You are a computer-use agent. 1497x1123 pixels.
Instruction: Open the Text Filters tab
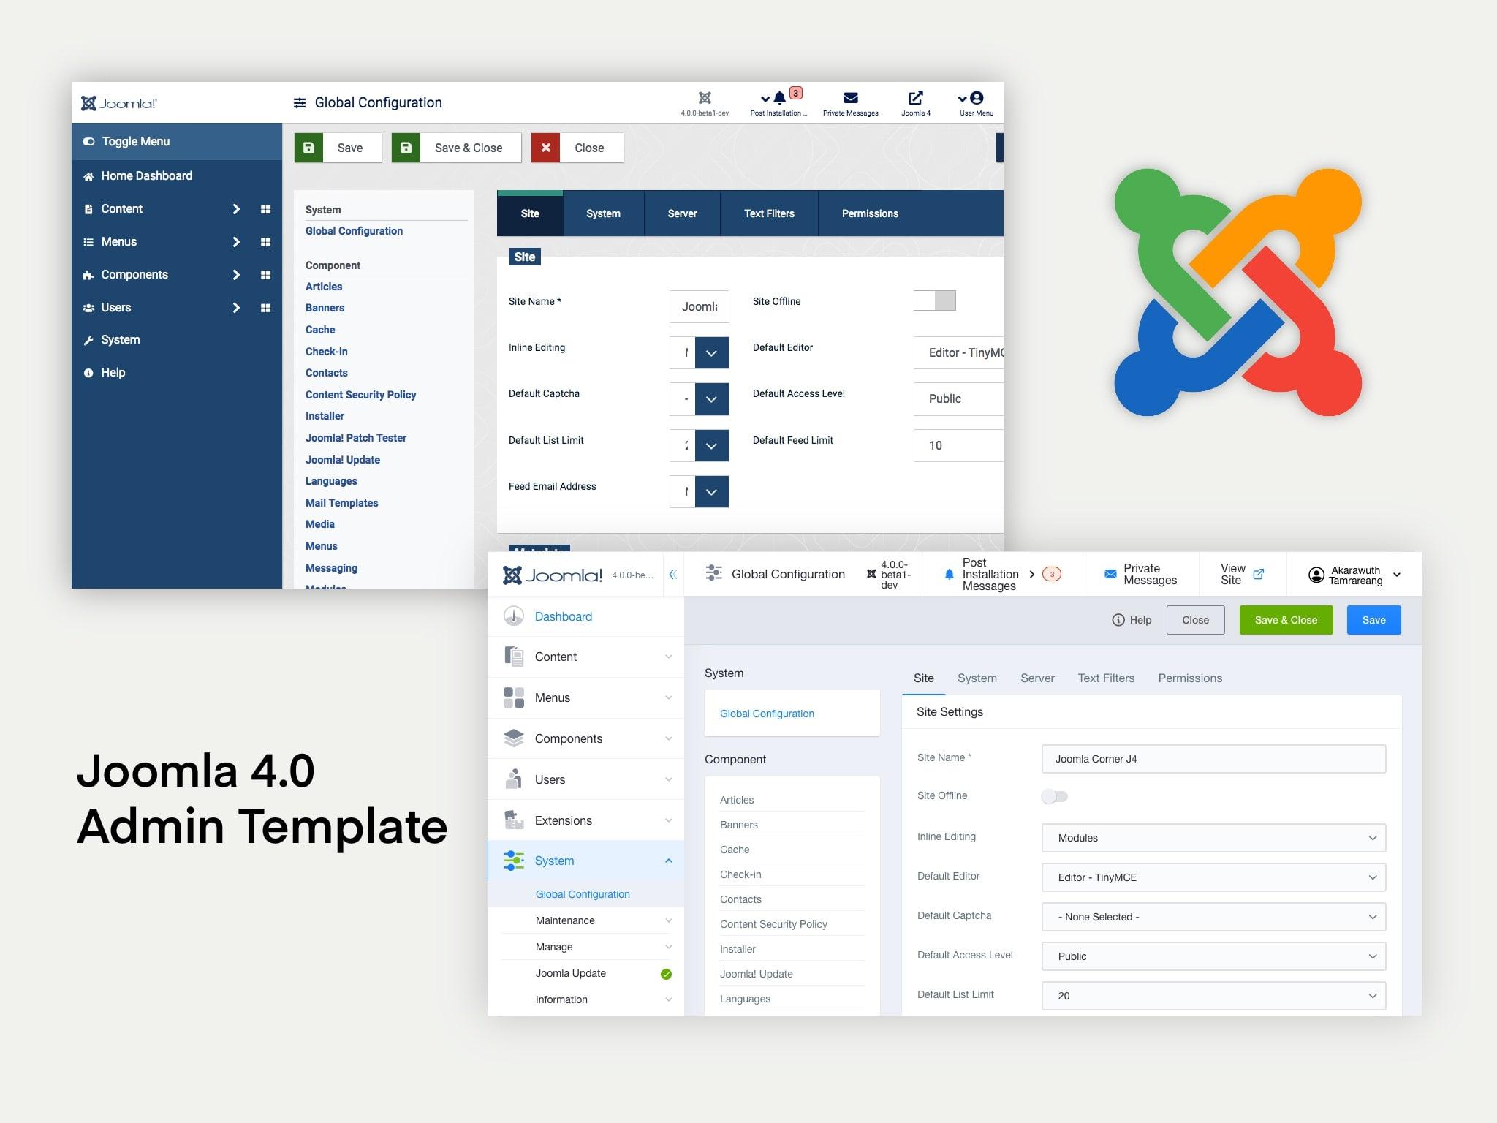[x=769, y=213]
